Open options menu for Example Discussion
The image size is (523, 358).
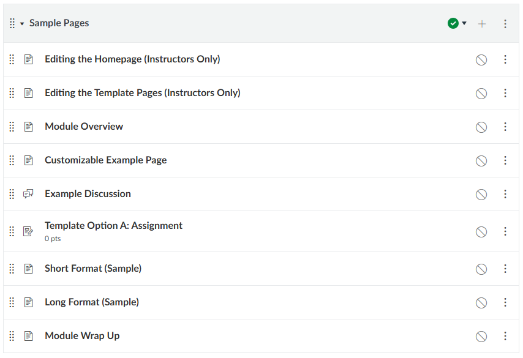point(505,194)
